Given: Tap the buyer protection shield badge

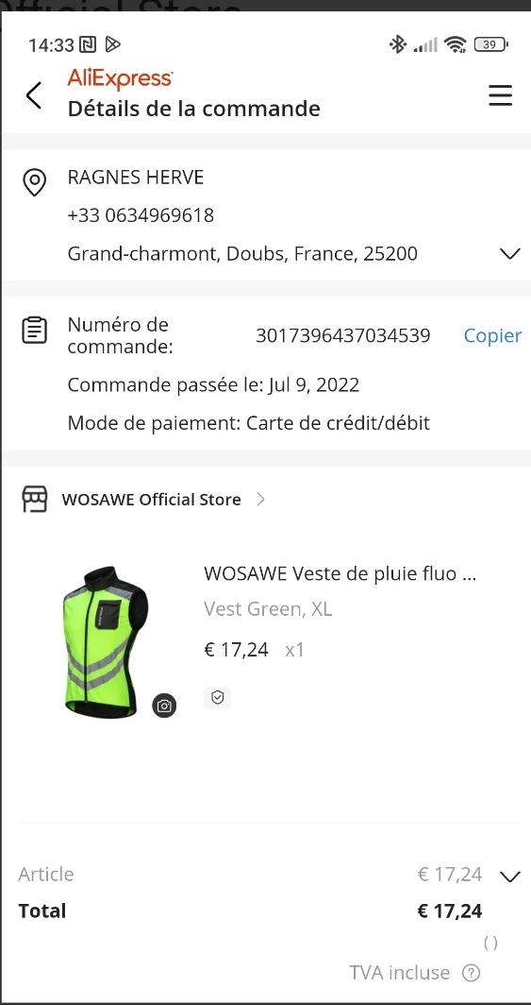Looking at the screenshot, I should click(218, 697).
